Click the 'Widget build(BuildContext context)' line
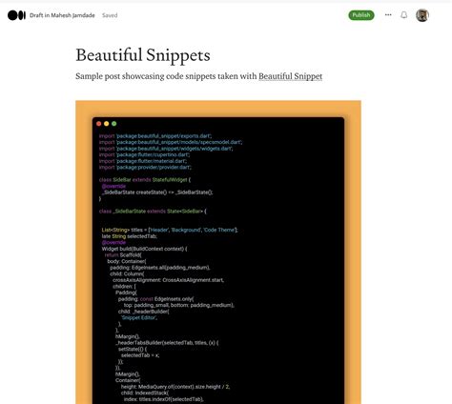This screenshot has height=404, width=452. [144, 249]
